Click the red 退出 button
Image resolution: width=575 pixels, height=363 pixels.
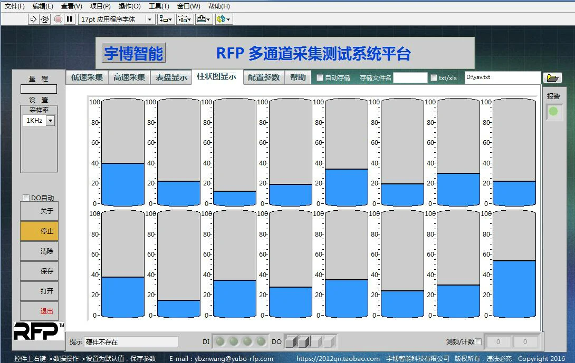pyautogui.click(x=39, y=311)
